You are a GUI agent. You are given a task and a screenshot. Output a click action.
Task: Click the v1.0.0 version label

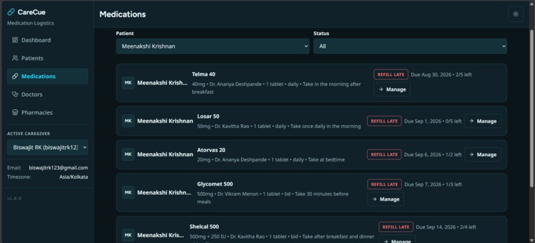(14, 199)
